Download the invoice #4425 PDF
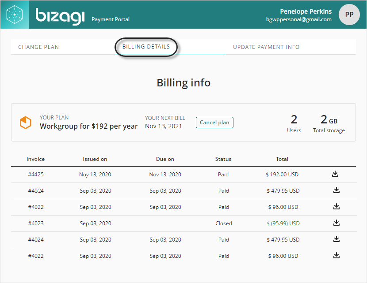Screen dimensions: 367x283 [336, 174]
